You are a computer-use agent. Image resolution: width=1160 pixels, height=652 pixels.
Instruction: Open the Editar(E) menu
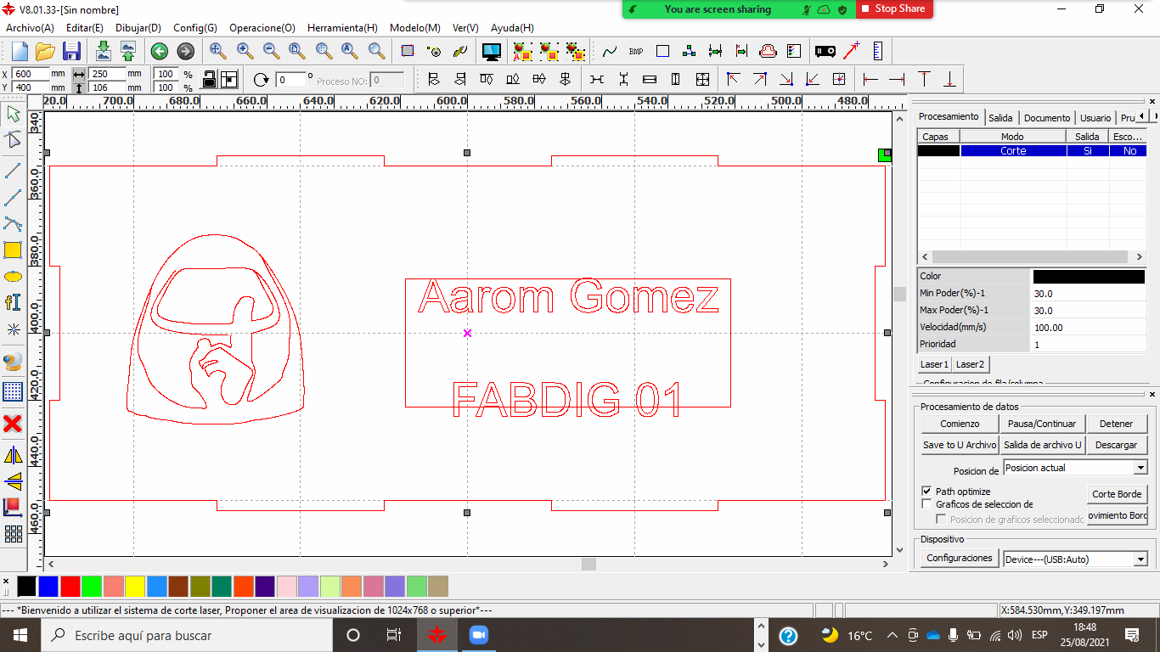[85, 28]
